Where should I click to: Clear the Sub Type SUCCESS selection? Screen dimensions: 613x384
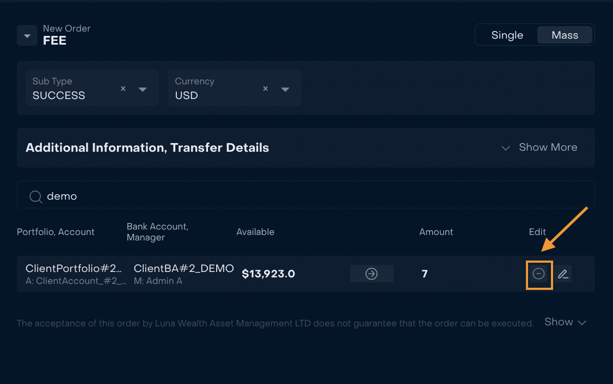pos(123,89)
